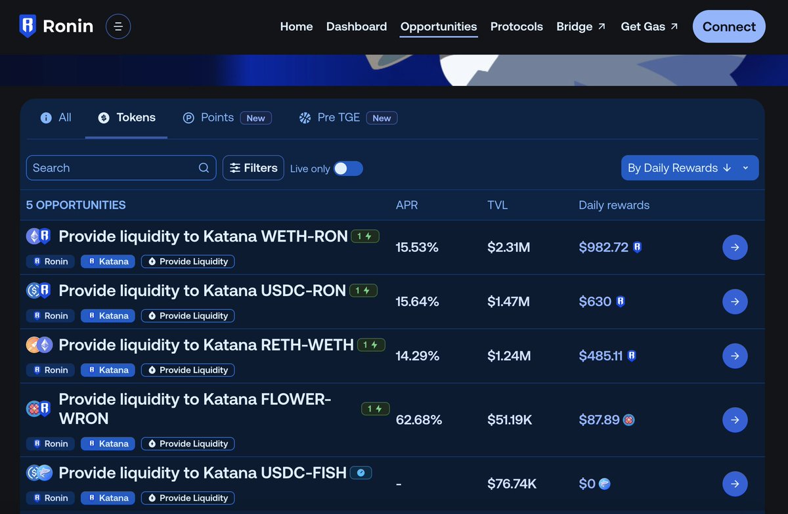Click the New badge beside Points
788x514 pixels.
click(x=255, y=118)
